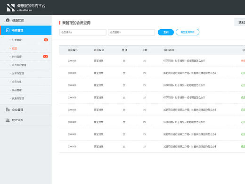Image resolution: width=245 pixels, height=184 pixels.
Task: Focus the 会员昵称 search field
Action: pos(131,32)
